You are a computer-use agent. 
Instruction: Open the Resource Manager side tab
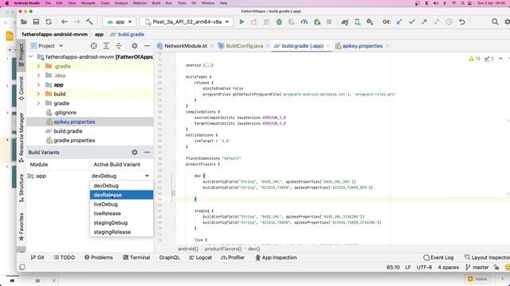22,137
